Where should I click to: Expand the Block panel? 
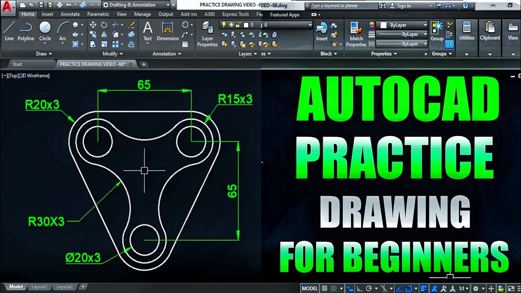[329, 54]
